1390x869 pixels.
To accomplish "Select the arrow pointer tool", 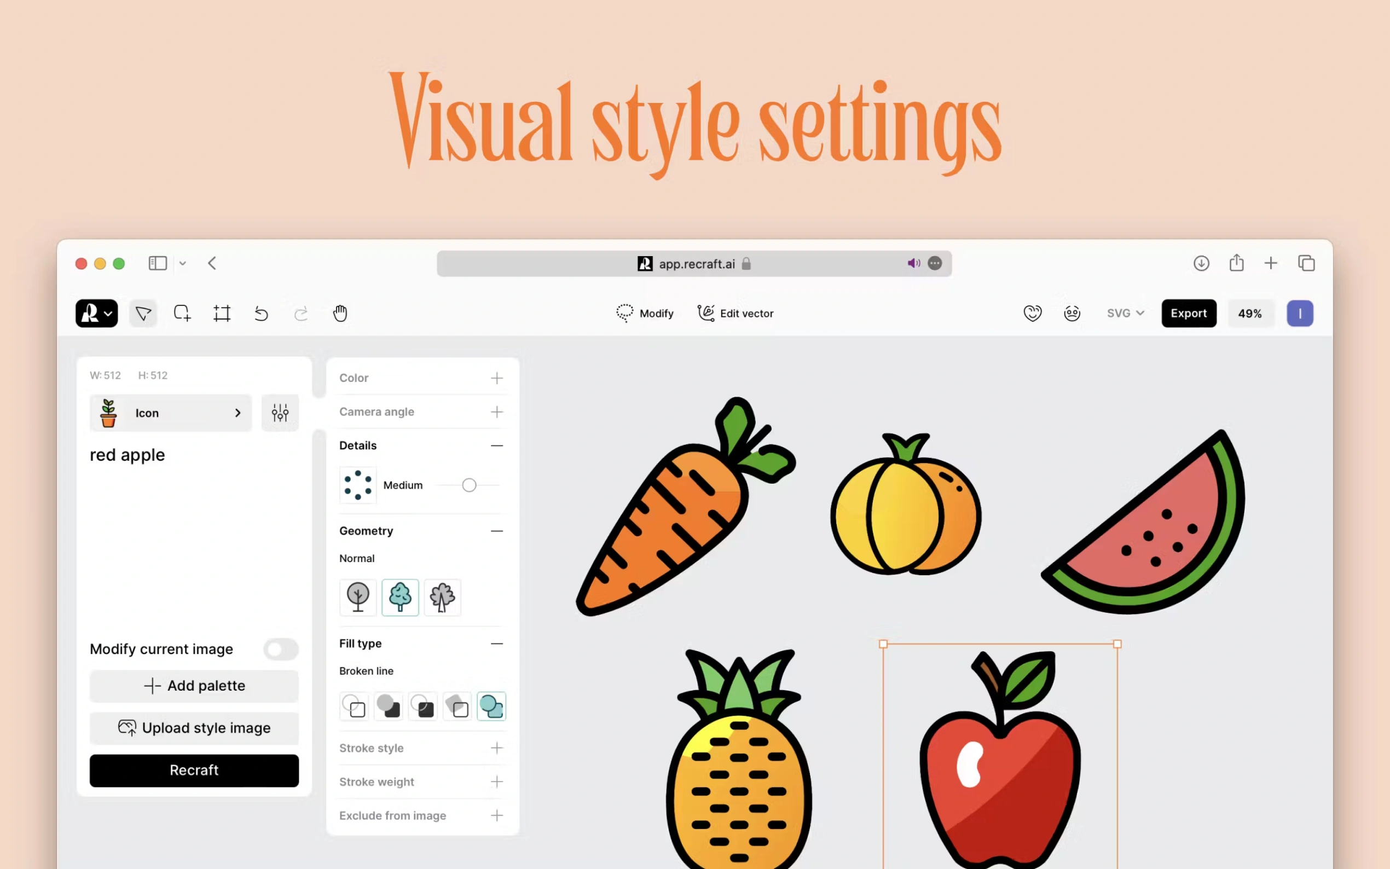I will tap(143, 313).
